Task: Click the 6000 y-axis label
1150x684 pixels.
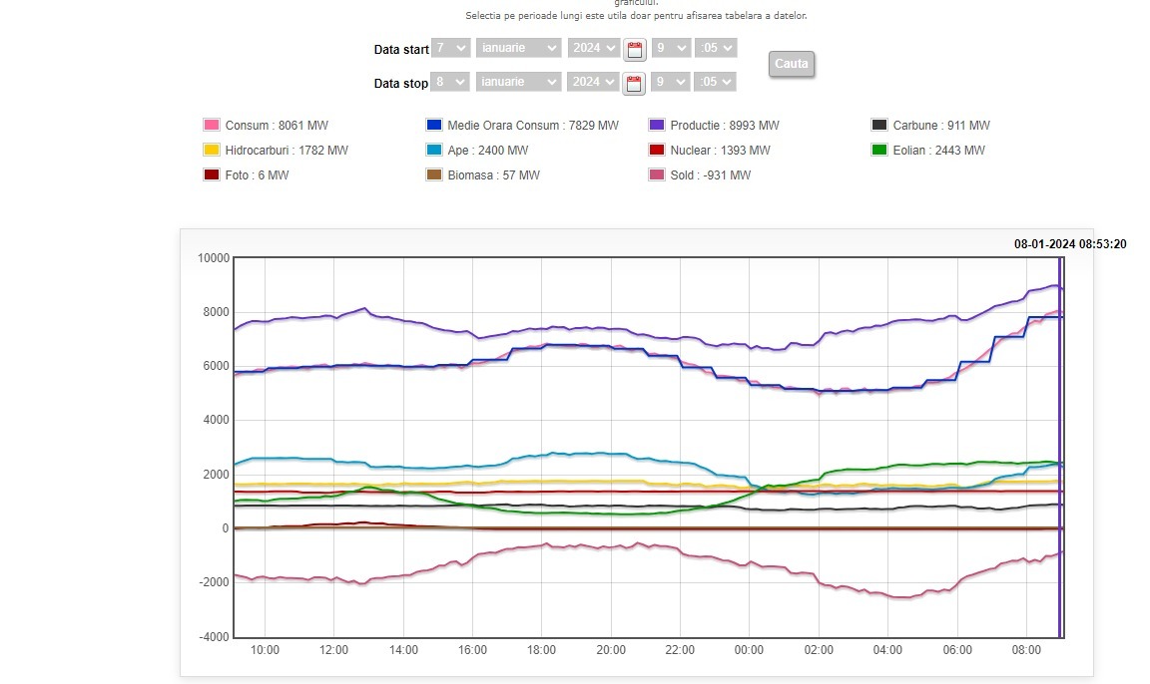Action: [217, 366]
